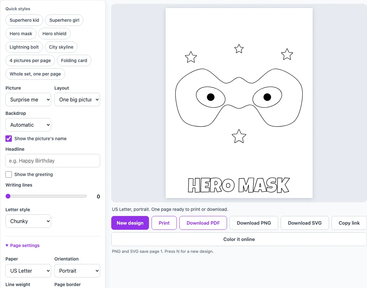Open the Orientation dropdown set to Portrait

click(77, 271)
